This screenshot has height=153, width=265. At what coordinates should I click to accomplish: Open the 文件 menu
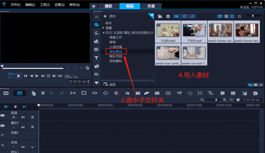tap(15, 5)
